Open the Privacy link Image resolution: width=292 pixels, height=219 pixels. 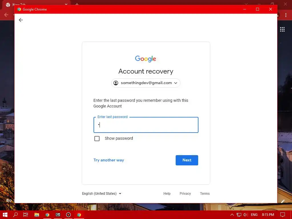pyautogui.click(x=185, y=194)
